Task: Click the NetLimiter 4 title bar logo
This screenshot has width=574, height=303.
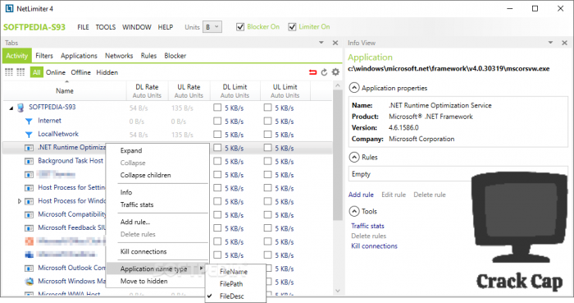Action: (9, 8)
